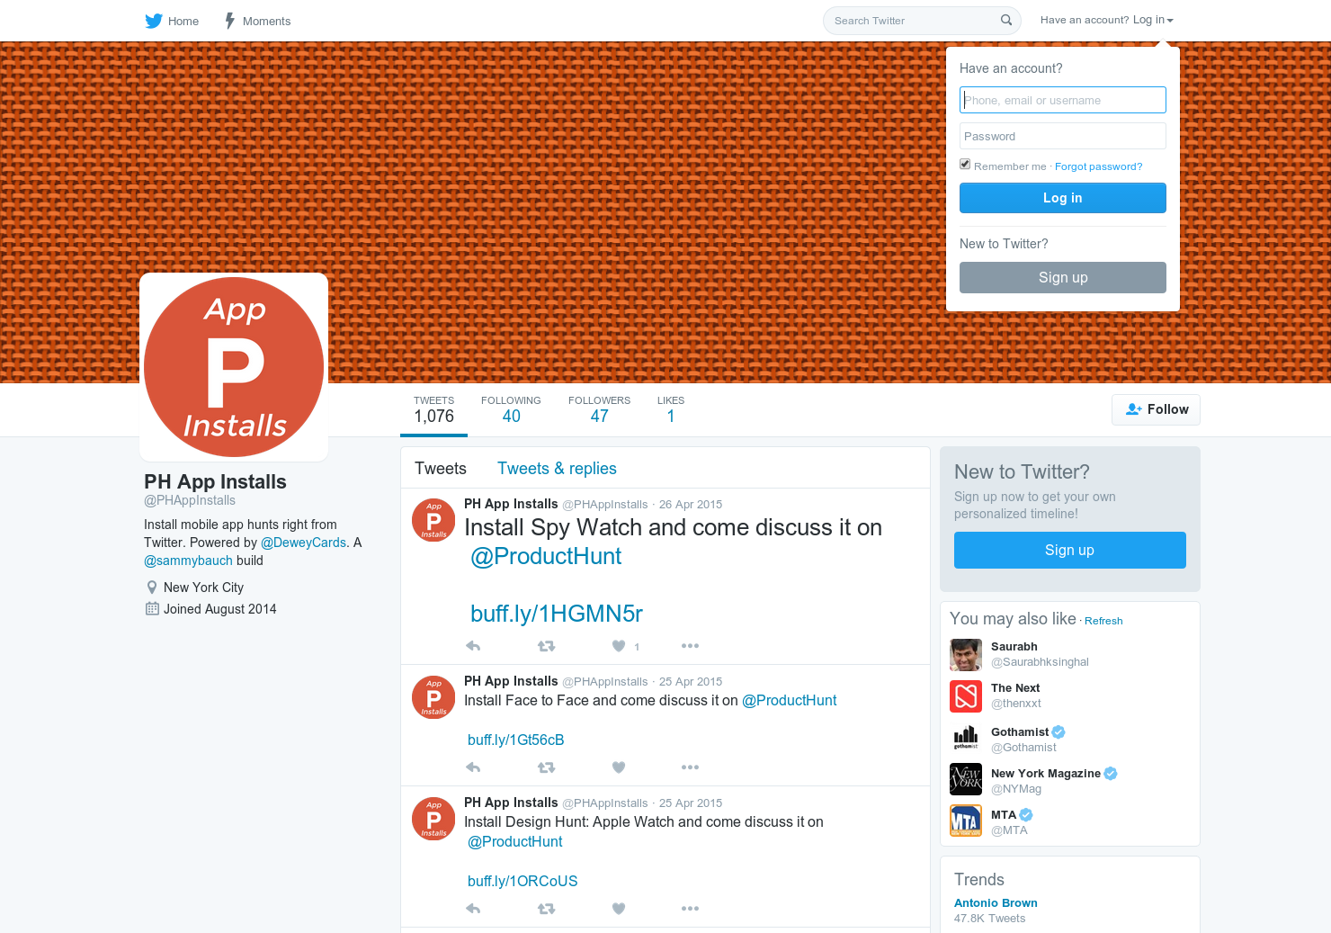This screenshot has width=1331, height=933.
Task: Like the Spy Watch tweet
Action: [x=619, y=646]
